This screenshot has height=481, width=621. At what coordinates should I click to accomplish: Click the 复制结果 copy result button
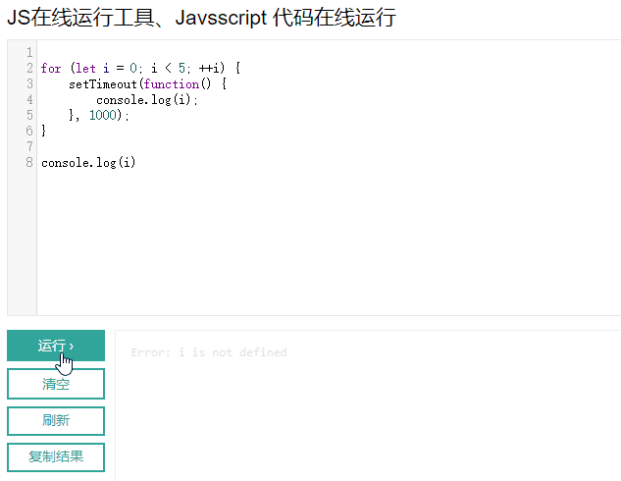pyautogui.click(x=56, y=456)
